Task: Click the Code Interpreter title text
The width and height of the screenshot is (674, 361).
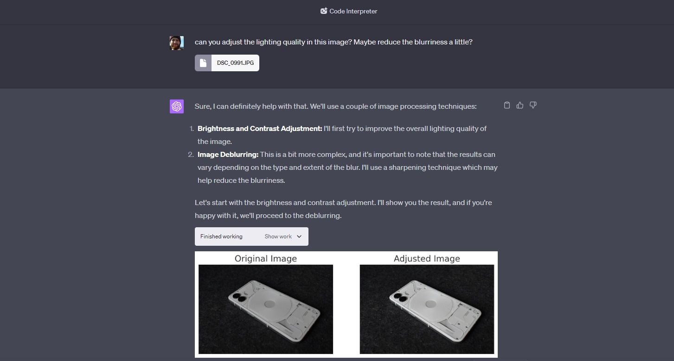Action: [353, 11]
